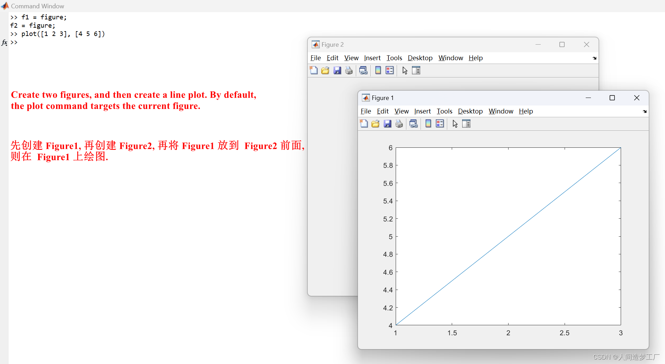Click Figure 1 title bar text
This screenshot has width=665, height=364.
pos(383,98)
